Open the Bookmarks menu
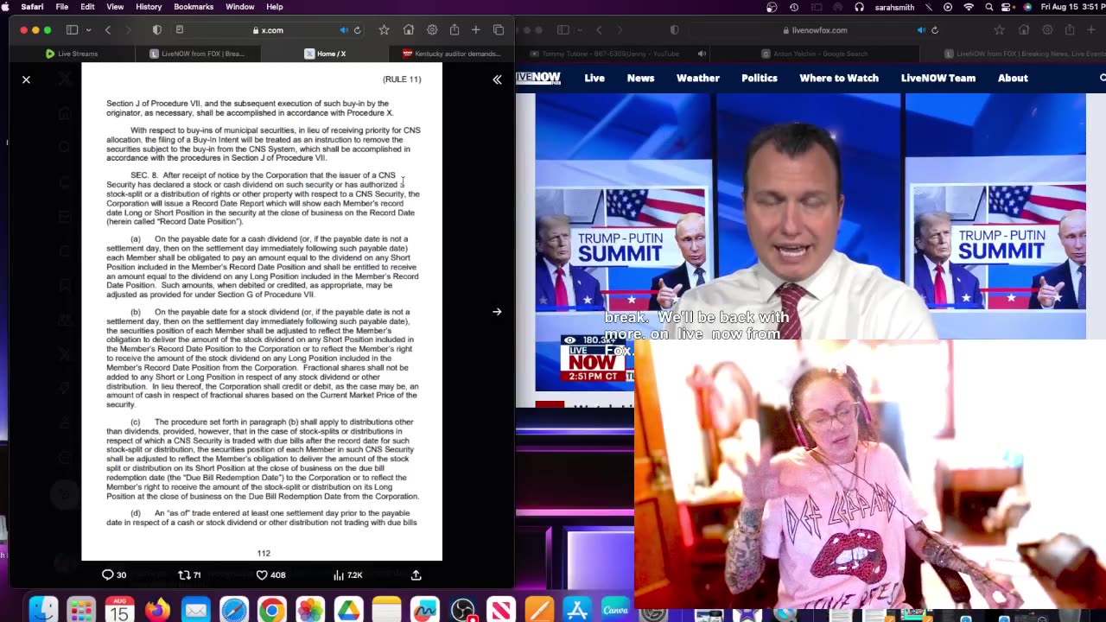The height and width of the screenshot is (622, 1106). click(x=194, y=7)
